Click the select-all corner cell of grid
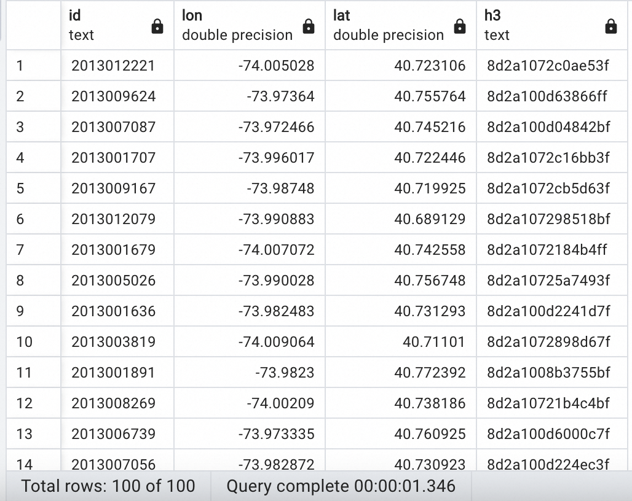The image size is (632, 501). pyautogui.click(x=33, y=25)
